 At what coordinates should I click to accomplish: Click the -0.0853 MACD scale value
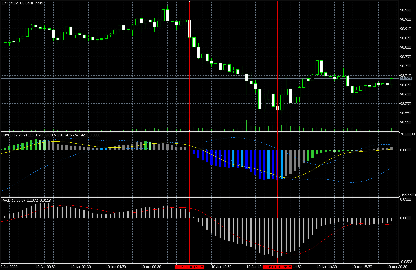(406, 262)
